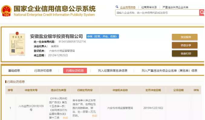Viewport: 205px width, 120px height.
Task: Click the 公示日期 column header
Action: coord(178,90)
